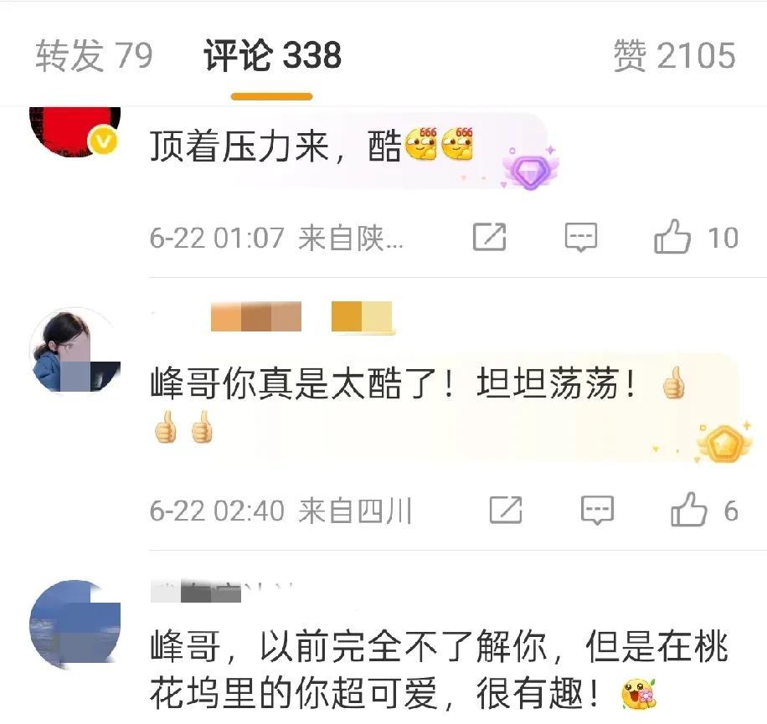Reply to the 坦坦荡荡 comment
This screenshot has width=767, height=724.
(597, 510)
